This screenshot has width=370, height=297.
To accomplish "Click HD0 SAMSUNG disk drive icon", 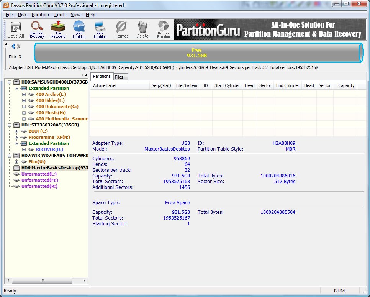I will (x=16, y=82).
